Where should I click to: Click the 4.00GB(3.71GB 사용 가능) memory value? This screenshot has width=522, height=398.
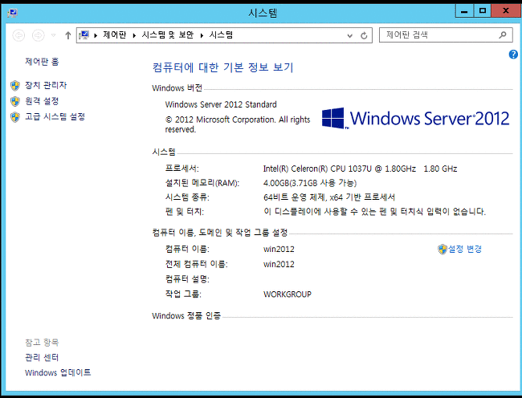pyautogui.click(x=310, y=183)
